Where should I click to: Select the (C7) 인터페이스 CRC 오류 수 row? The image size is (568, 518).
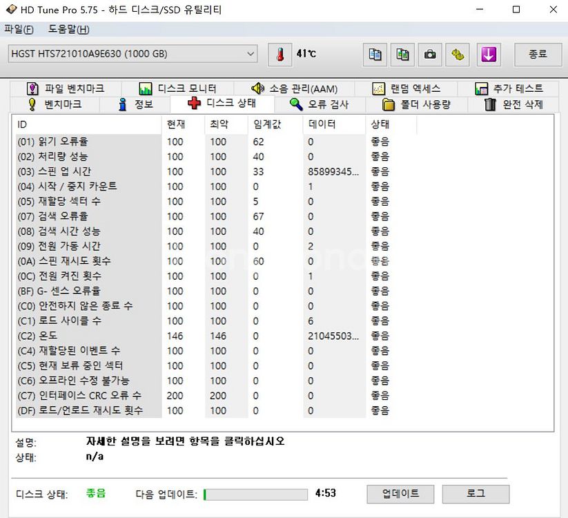point(216,396)
